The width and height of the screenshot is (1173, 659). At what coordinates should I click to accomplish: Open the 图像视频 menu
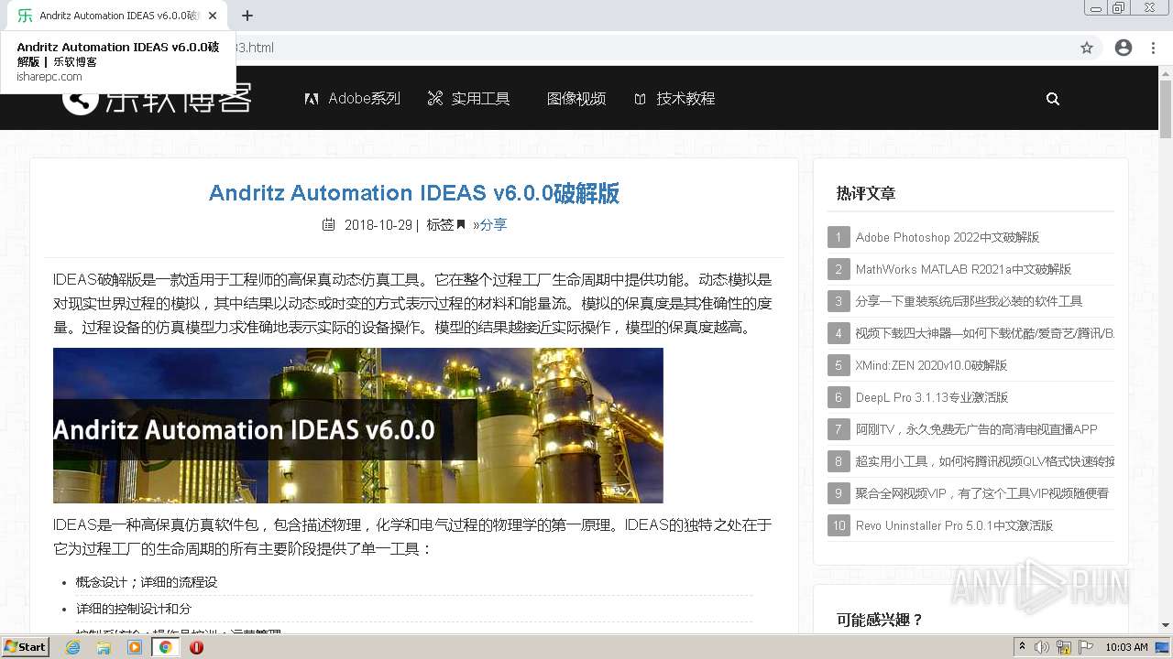pos(576,98)
